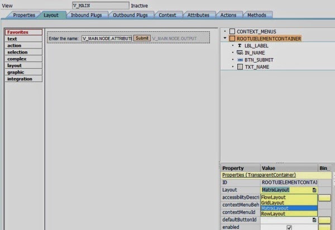Select the LBL_LABEL text icon in tree
The image size is (335, 230).
tap(240, 45)
